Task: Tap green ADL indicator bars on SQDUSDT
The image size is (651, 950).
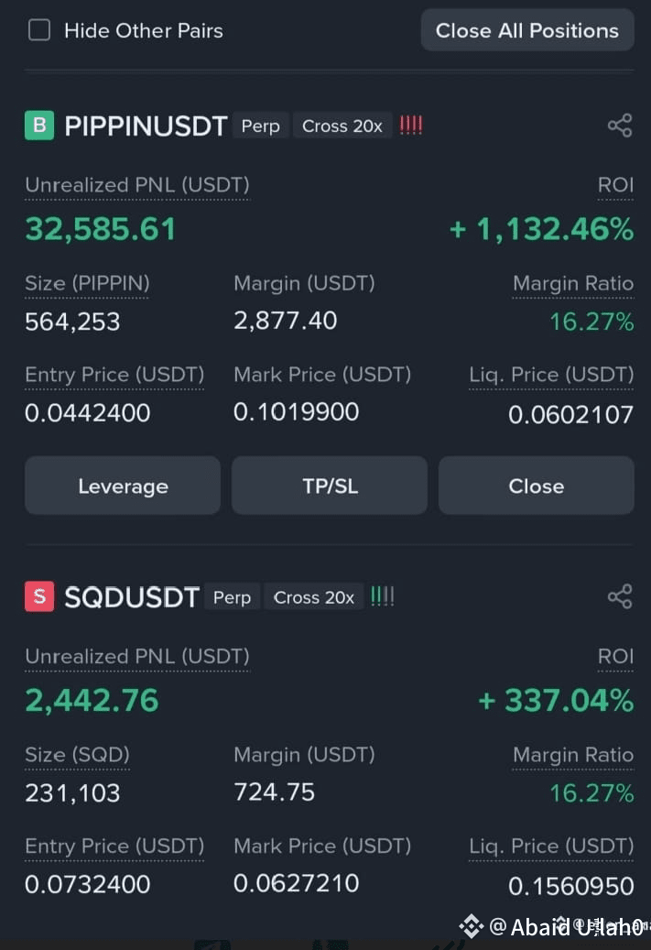Action: point(382,596)
